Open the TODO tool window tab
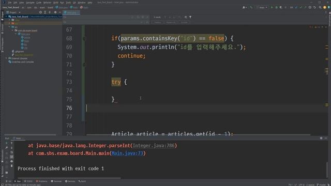 pyautogui.click(x=28, y=181)
